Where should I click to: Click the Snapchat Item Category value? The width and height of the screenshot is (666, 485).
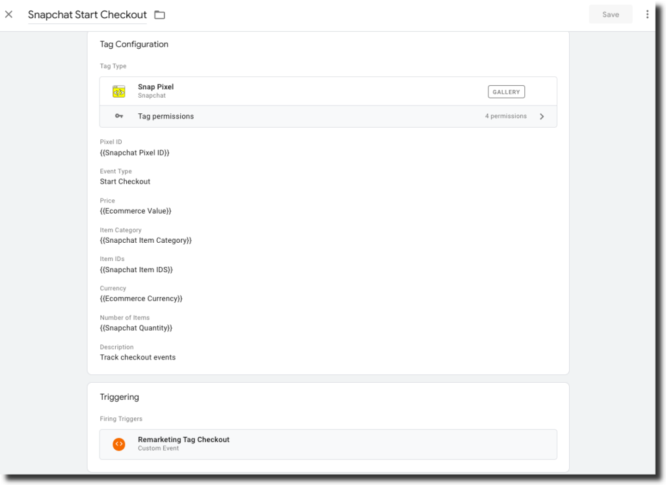(146, 240)
